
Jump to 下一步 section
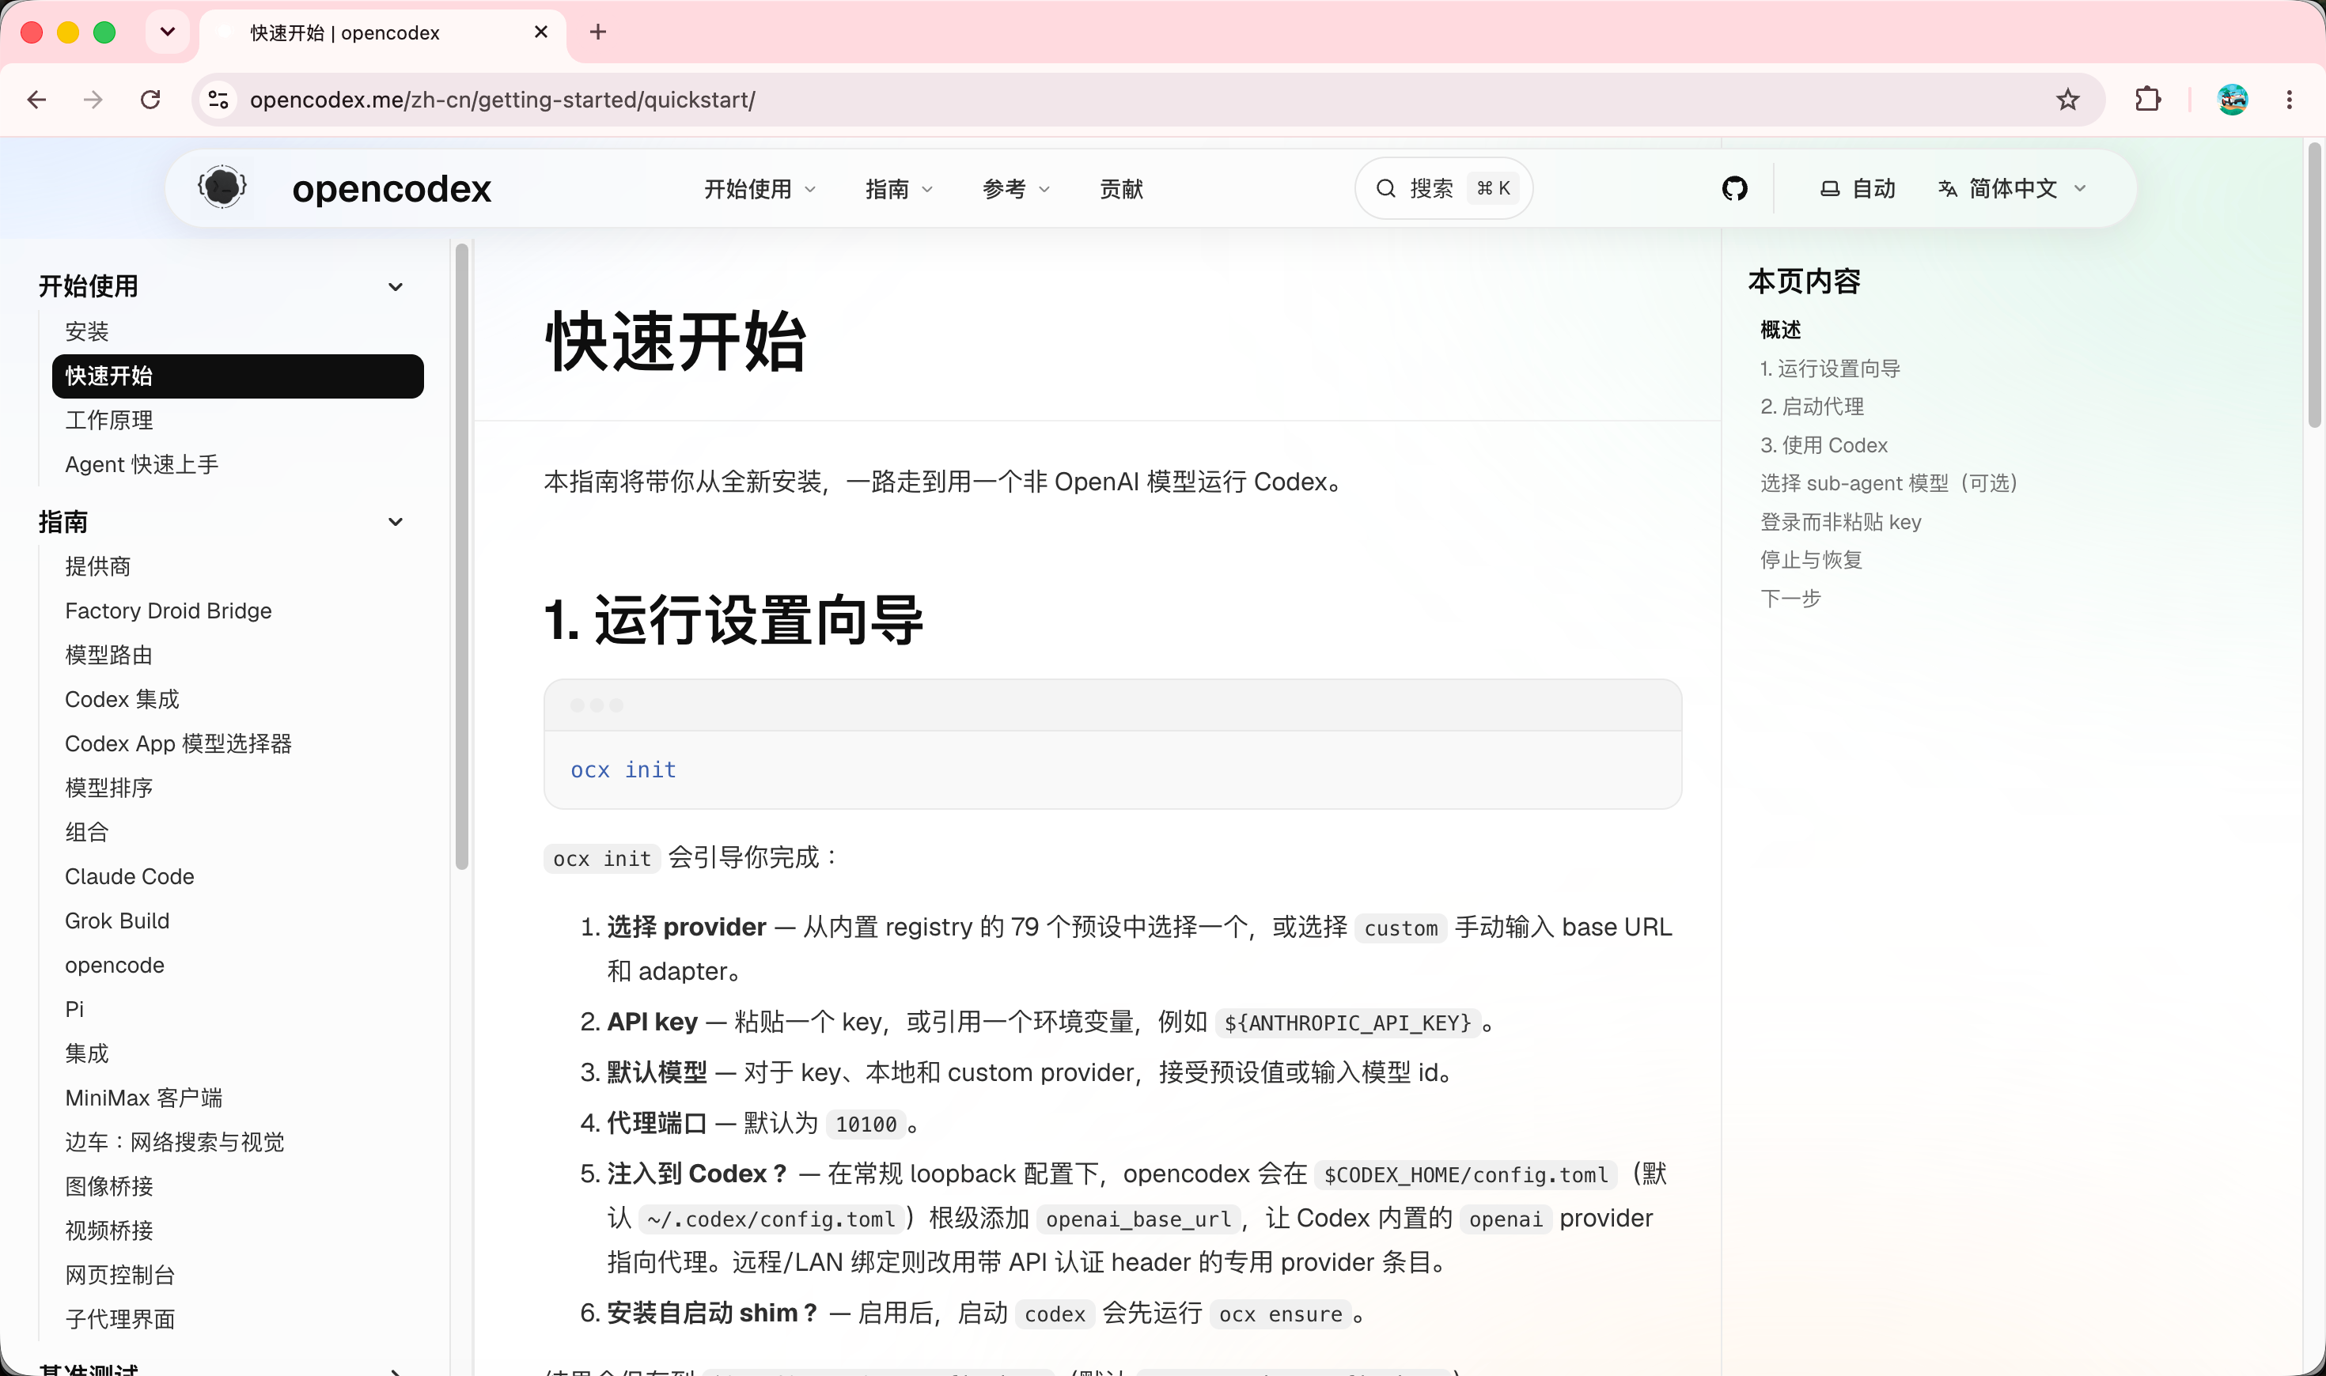(1790, 599)
